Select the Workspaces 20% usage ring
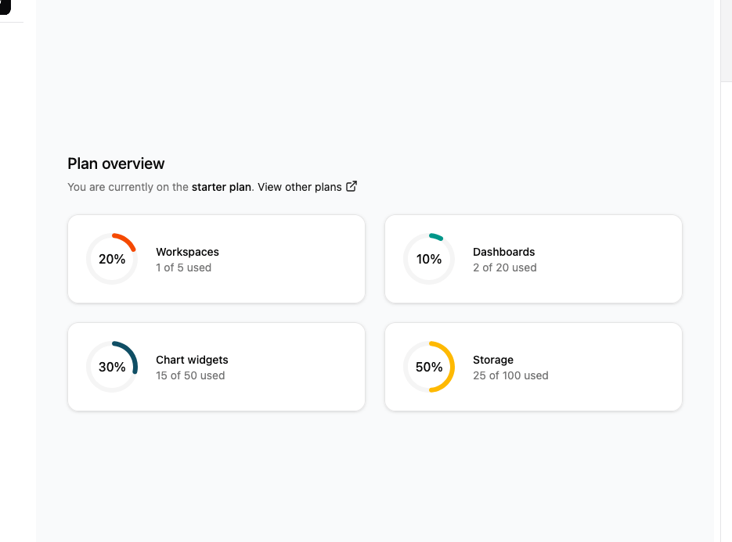Viewport: 732px width, 542px height. tap(112, 259)
